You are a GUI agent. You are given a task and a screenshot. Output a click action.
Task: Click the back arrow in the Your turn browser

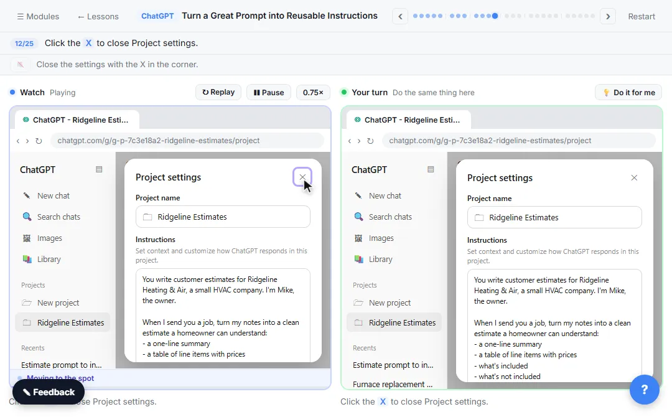click(350, 141)
